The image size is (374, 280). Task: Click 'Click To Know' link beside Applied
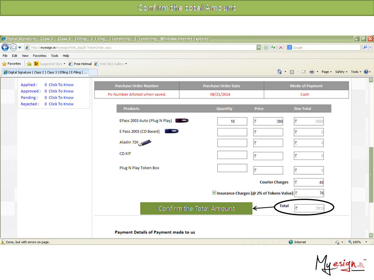pos(61,85)
